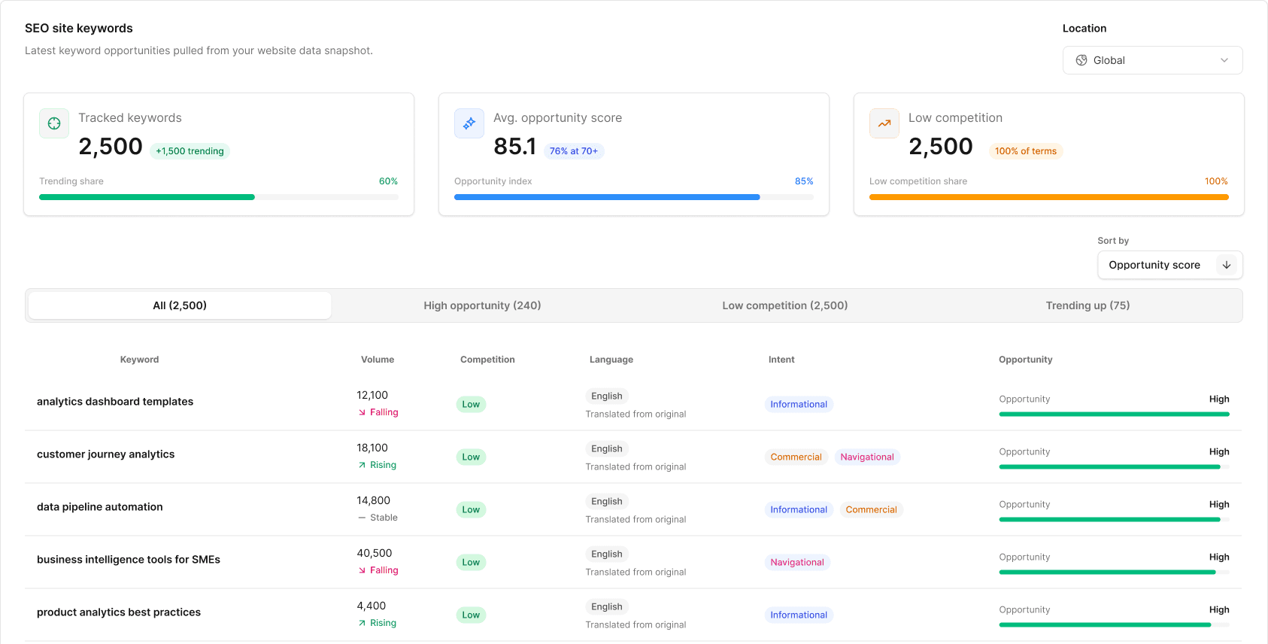Click the globe icon in Location selector
The height and width of the screenshot is (644, 1268).
pos(1081,60)
